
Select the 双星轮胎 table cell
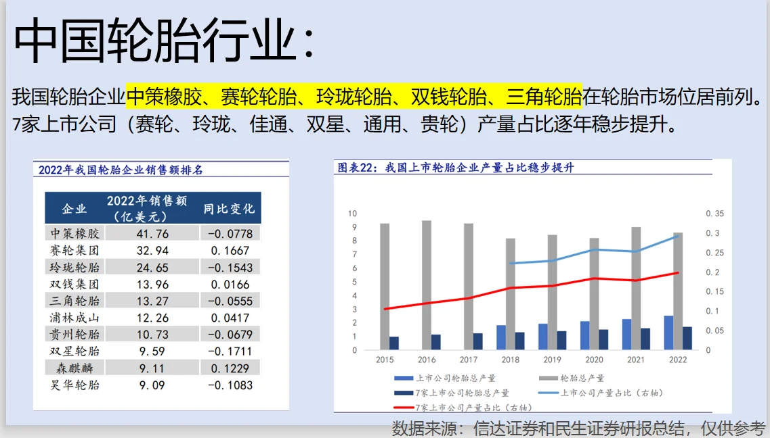[74, 351]
